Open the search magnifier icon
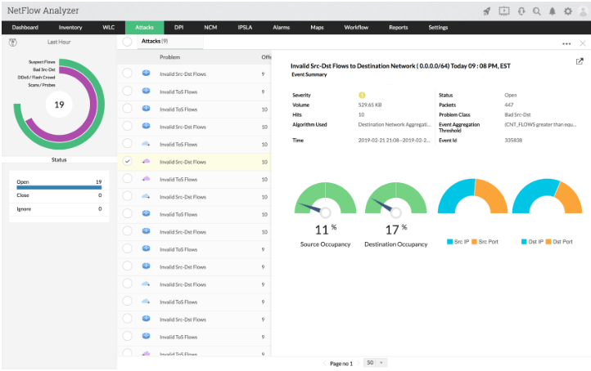The width and height of the screenshot is (591, 371). coord(536,11)
